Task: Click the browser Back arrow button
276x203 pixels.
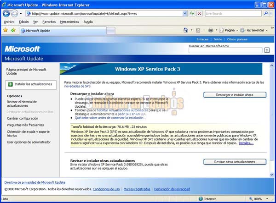Action: (x=6, y=13)
